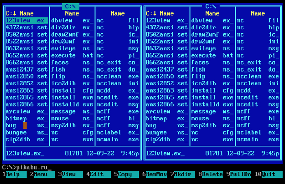
Task: Click the 6 RenMov function key
Action: (x=154, y=174)
